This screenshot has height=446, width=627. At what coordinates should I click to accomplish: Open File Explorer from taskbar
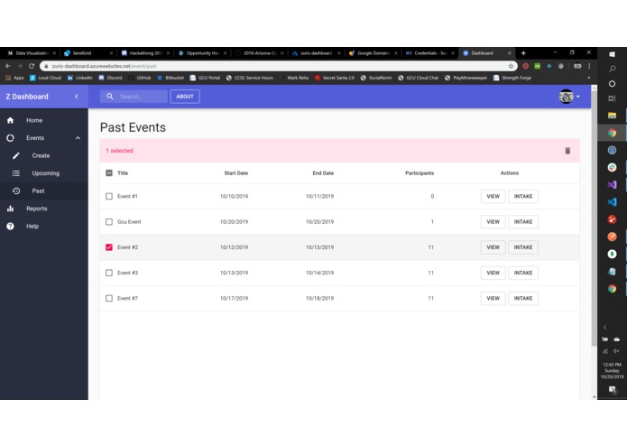pos(612,116)
